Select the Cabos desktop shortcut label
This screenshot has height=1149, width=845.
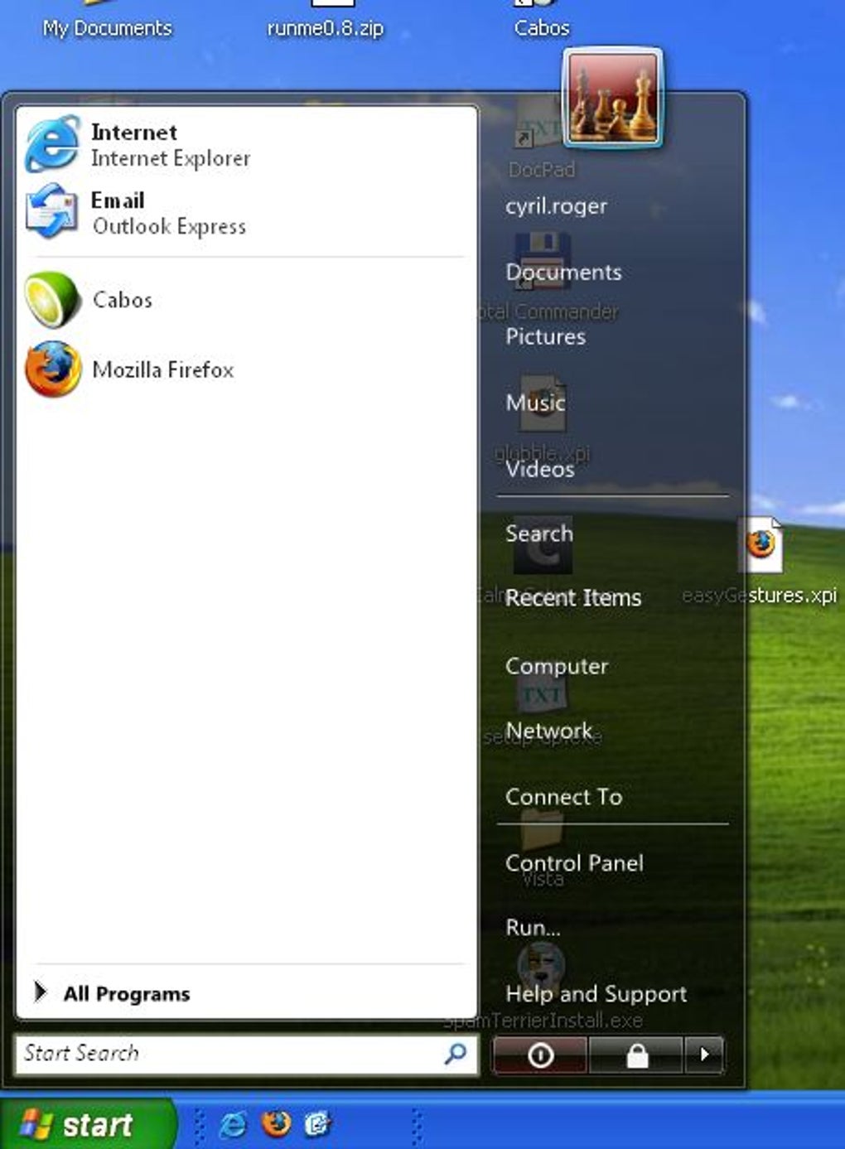(x=542, y=27)
